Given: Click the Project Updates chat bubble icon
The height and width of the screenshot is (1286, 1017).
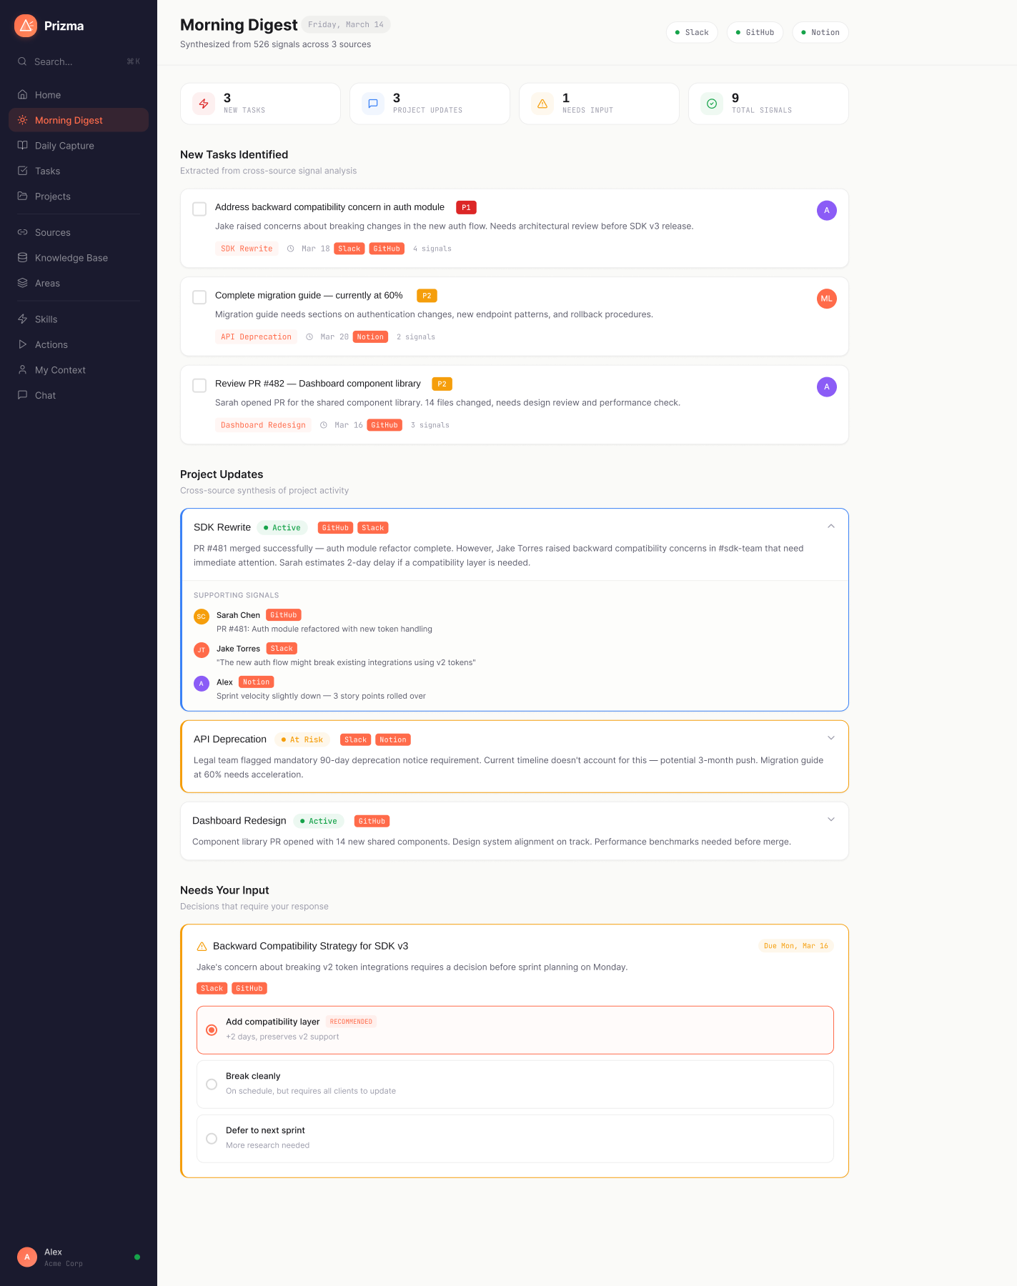Looking at the screenshot, I should point(373,104).
